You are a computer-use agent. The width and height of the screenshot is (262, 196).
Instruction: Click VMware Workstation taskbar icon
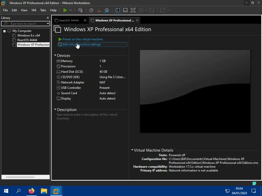57,191
